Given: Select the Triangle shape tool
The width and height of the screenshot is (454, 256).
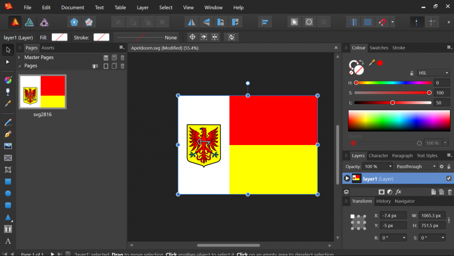Looking at the screenshot, I should click(x=8, y=217).
